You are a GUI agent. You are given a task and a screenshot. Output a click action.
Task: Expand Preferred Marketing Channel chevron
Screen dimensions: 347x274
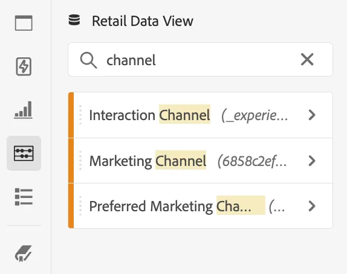(312, 206)
